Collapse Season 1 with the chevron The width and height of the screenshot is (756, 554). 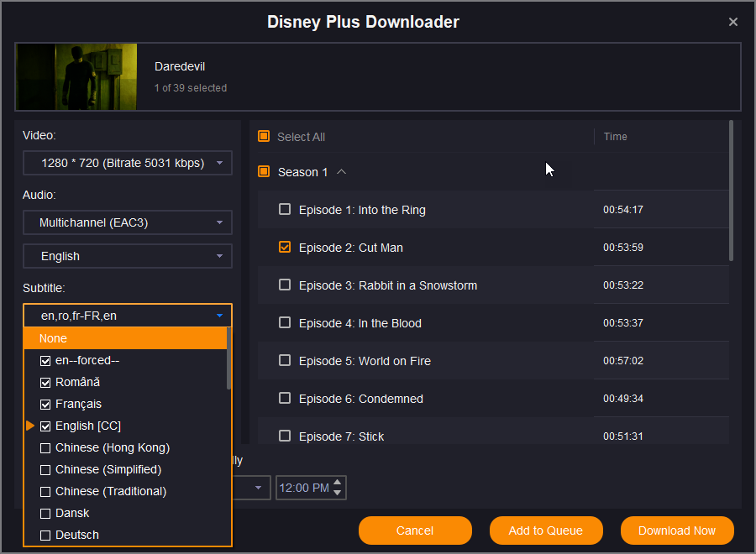(341, 172)
